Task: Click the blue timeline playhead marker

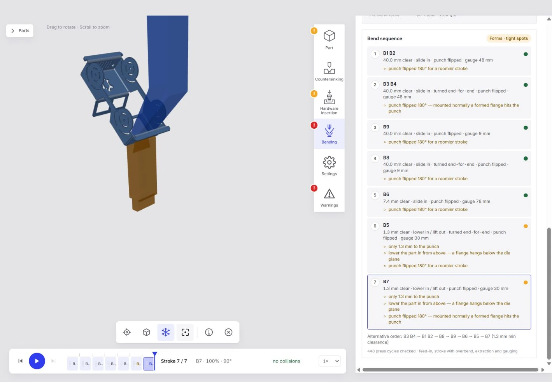Action: (155, 354)
